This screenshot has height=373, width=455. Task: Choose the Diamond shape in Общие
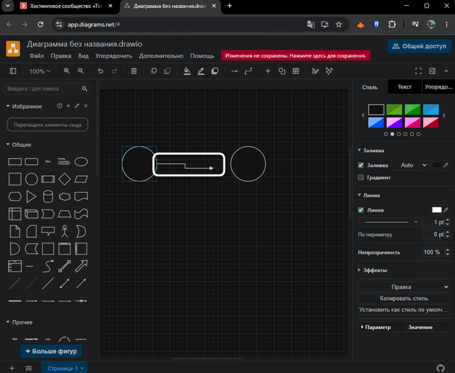(65, 179)
